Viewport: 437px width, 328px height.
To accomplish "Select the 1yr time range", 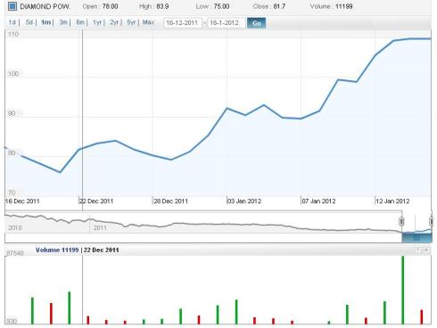I will pyautogui.click(x=97, y=22).
